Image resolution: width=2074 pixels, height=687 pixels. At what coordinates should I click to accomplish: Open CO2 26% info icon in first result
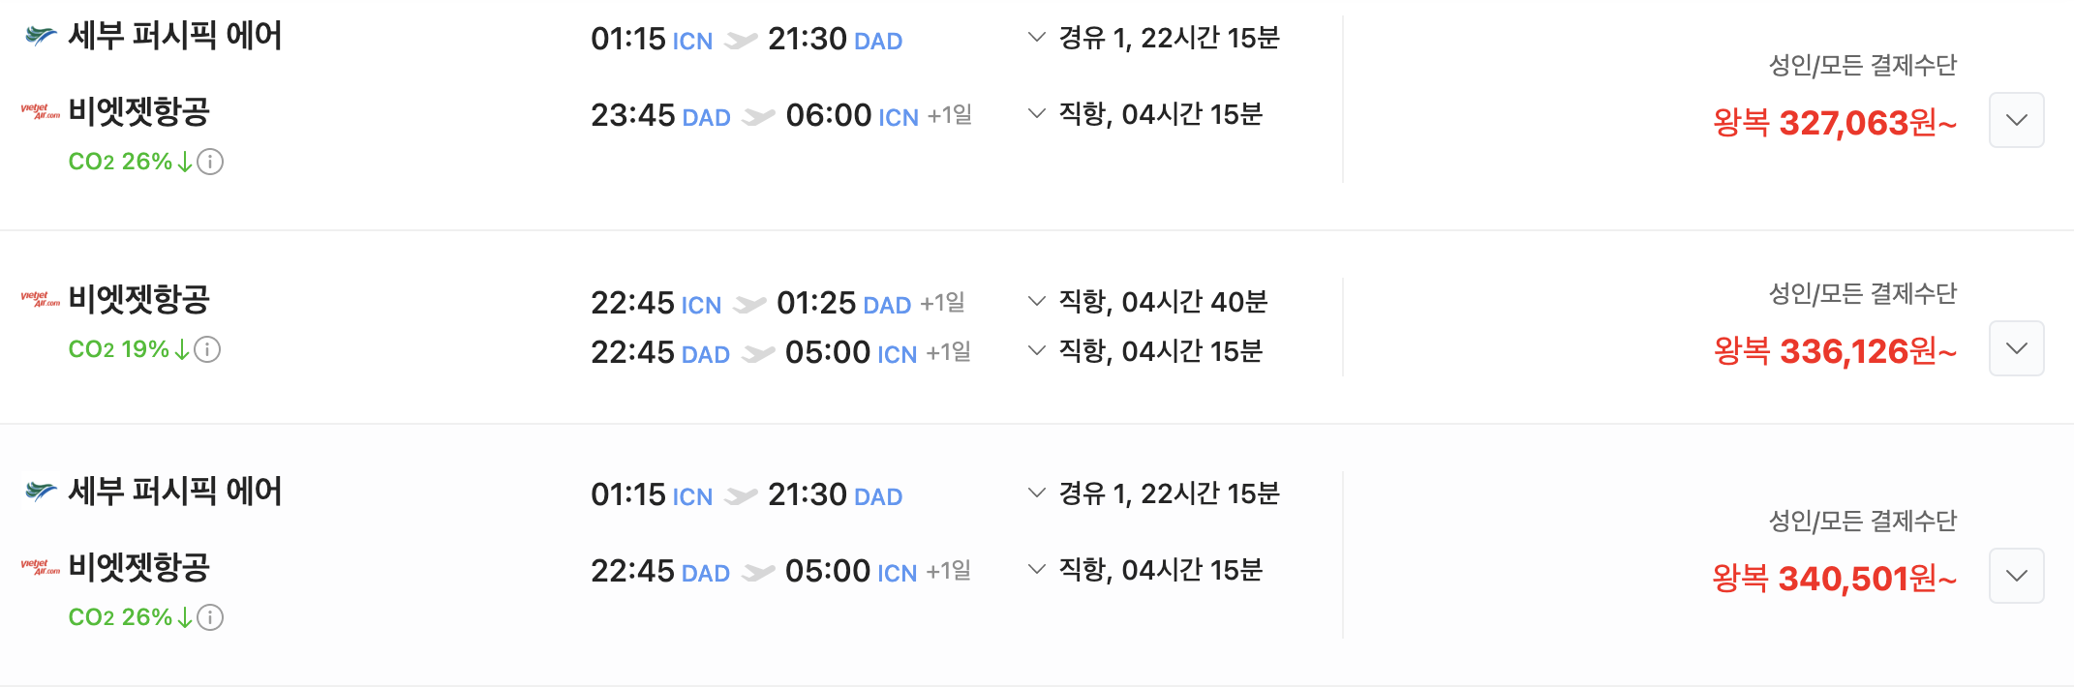pyautogui.click(x=210, y=162)
